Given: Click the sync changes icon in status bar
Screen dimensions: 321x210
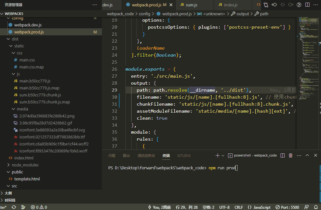Looking at the screenshot, I should coord(14,207).
